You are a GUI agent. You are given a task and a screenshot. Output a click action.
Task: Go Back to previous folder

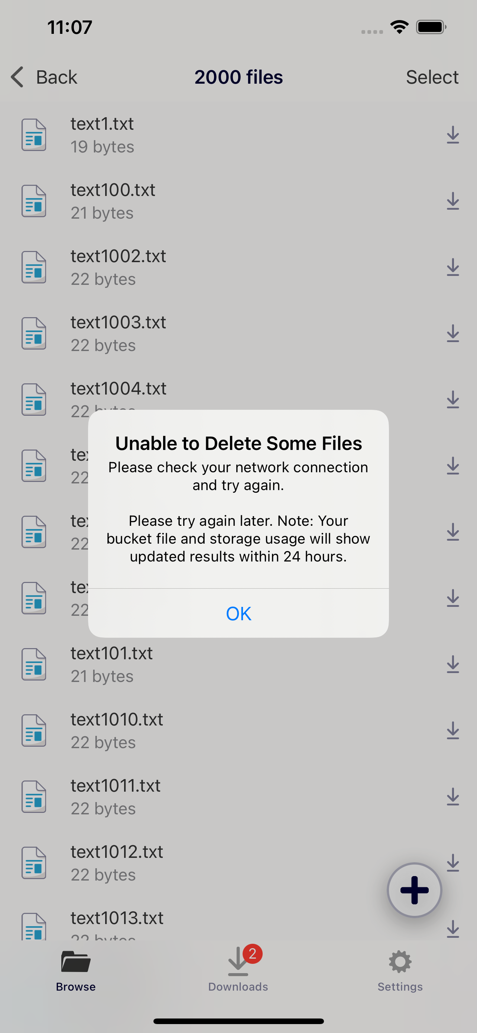44,77
